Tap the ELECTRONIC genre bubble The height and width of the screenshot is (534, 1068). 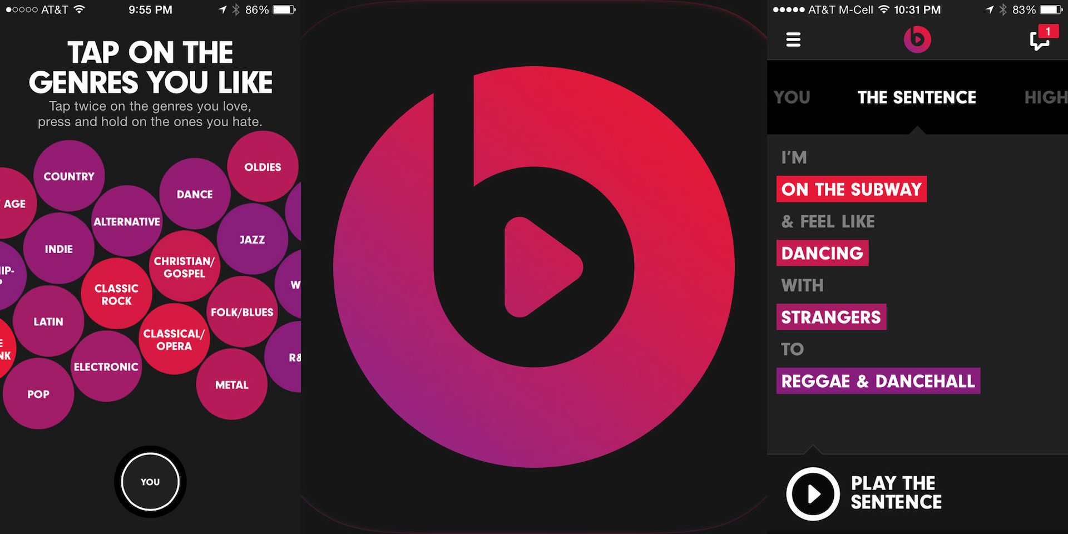106,366
